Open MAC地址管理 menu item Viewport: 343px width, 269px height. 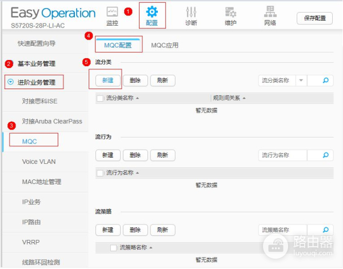(x=42, y=182)
